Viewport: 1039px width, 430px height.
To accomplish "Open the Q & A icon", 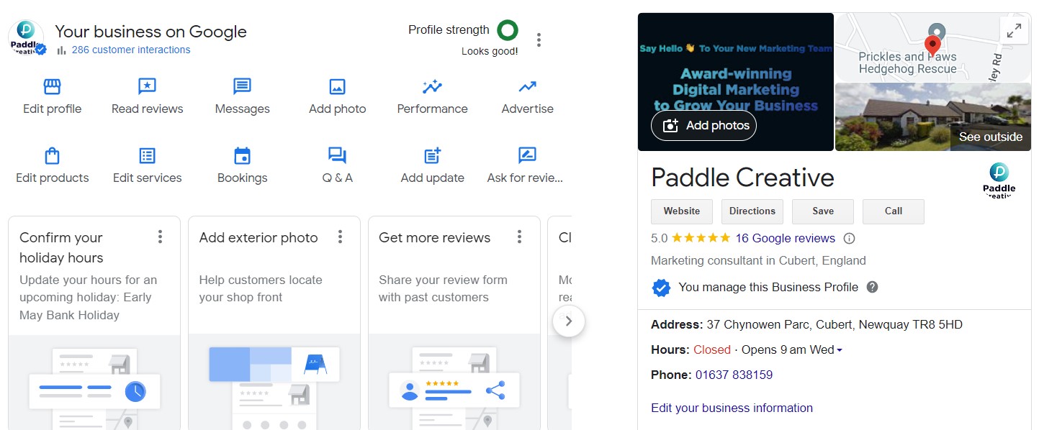I will pos(337,155).
